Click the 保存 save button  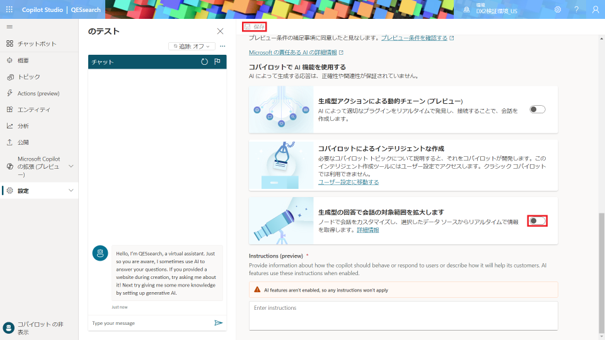255,26
